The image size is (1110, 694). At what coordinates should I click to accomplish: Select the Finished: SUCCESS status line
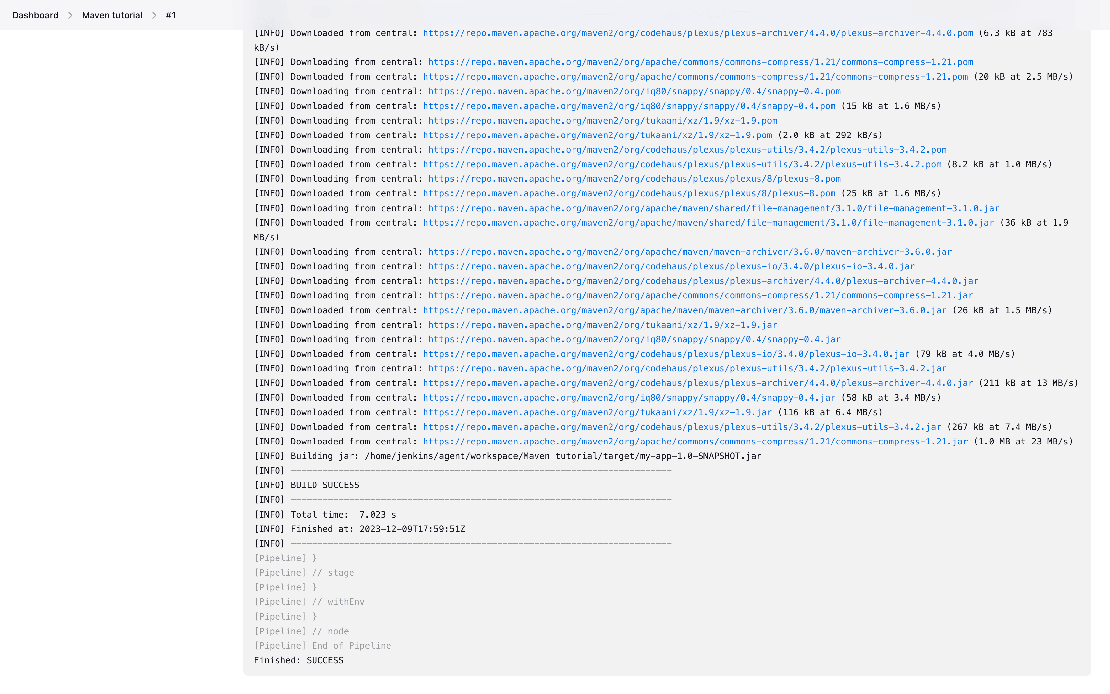pyautogui.click(x=298, y=660)
